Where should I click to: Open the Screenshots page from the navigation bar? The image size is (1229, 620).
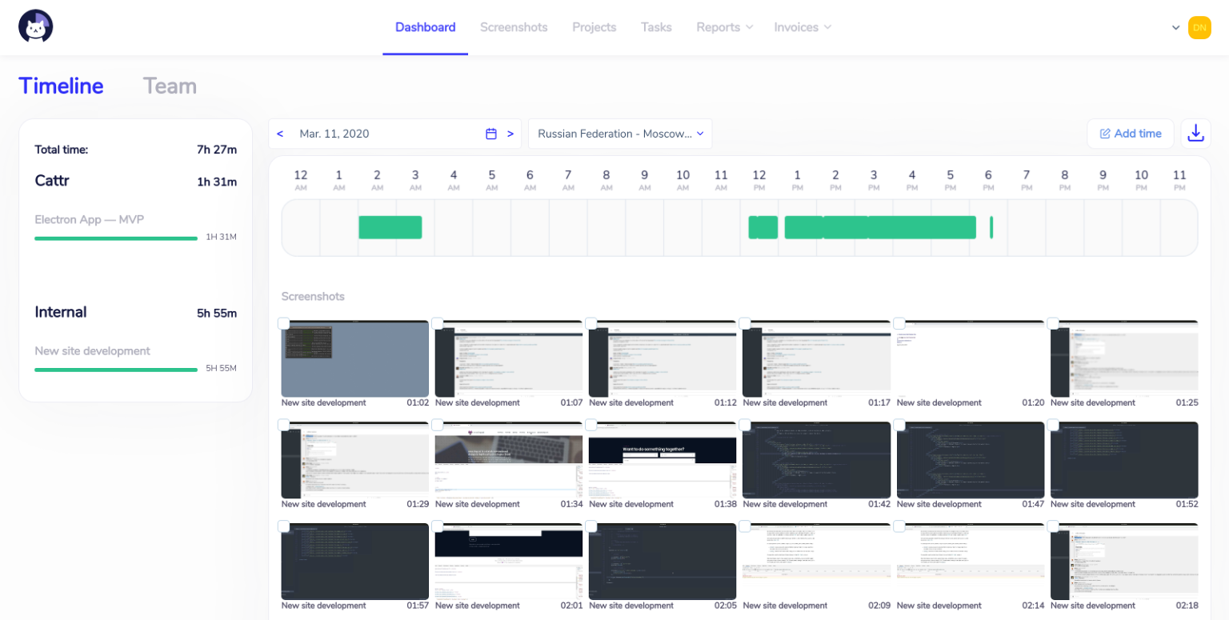click(514, 26)
